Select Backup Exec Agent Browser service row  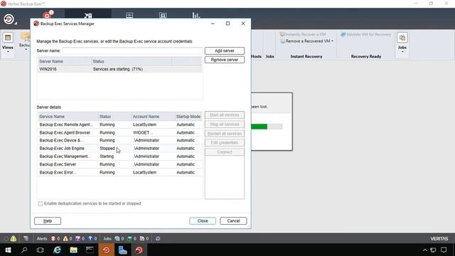click(119, 133)
